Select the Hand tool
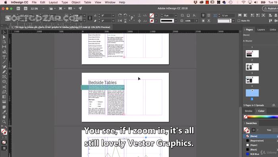 coord(4,117)
